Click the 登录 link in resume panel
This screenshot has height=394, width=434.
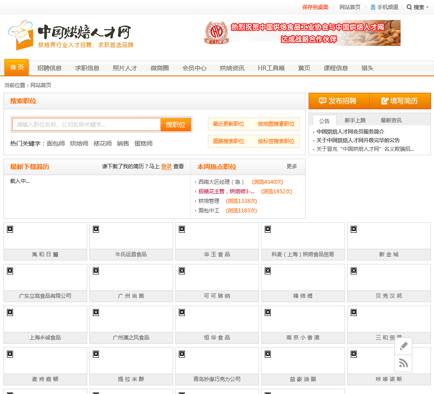pyautogui.click(x=166, y=166)
